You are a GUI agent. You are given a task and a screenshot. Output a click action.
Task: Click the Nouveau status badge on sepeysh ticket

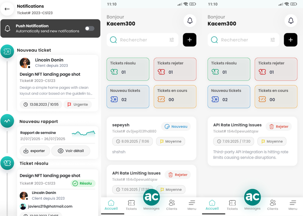click(176, 126)
